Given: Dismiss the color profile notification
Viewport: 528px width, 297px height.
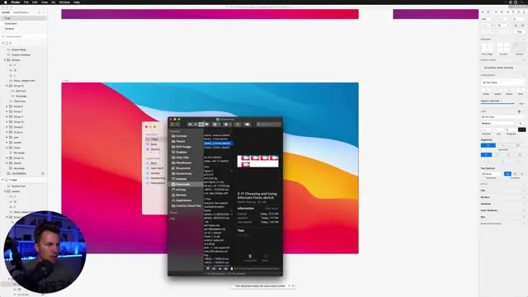Looking at the screenshot, I should pos(293,286).
